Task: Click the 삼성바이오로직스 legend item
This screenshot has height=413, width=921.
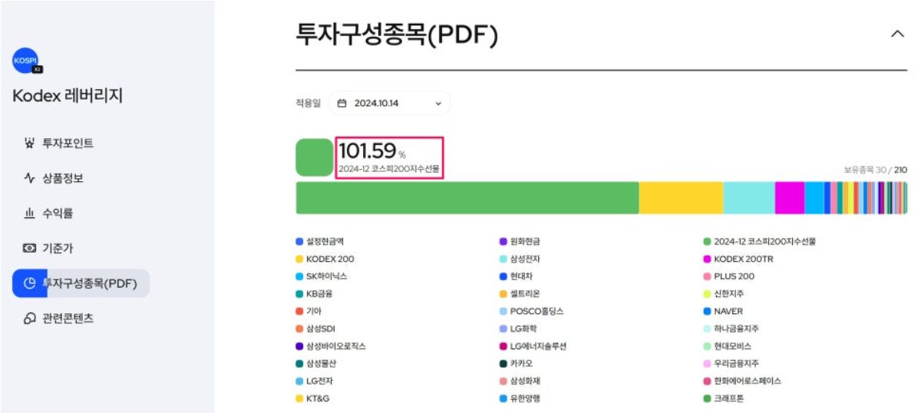Action: coord(331,346)
